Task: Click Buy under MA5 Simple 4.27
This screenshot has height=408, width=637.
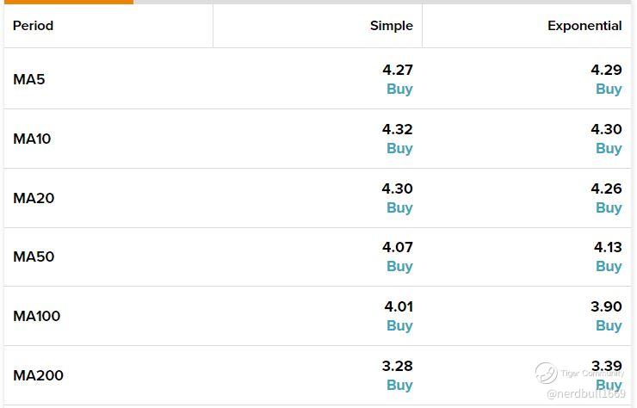Action: point(399,89)
